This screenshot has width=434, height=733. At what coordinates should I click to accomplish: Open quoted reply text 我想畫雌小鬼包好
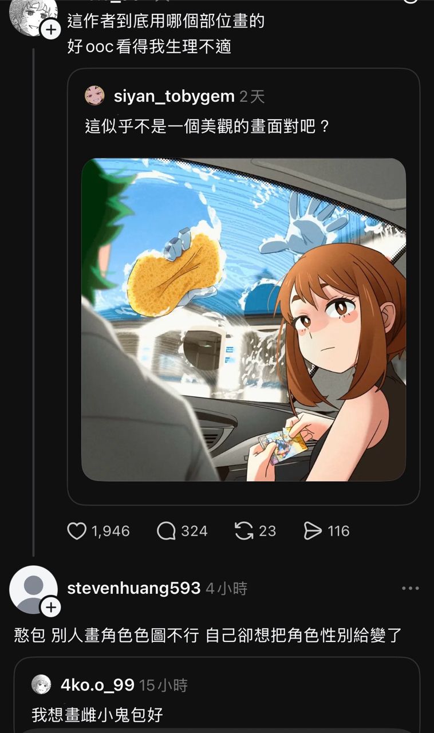coord(97,714)
